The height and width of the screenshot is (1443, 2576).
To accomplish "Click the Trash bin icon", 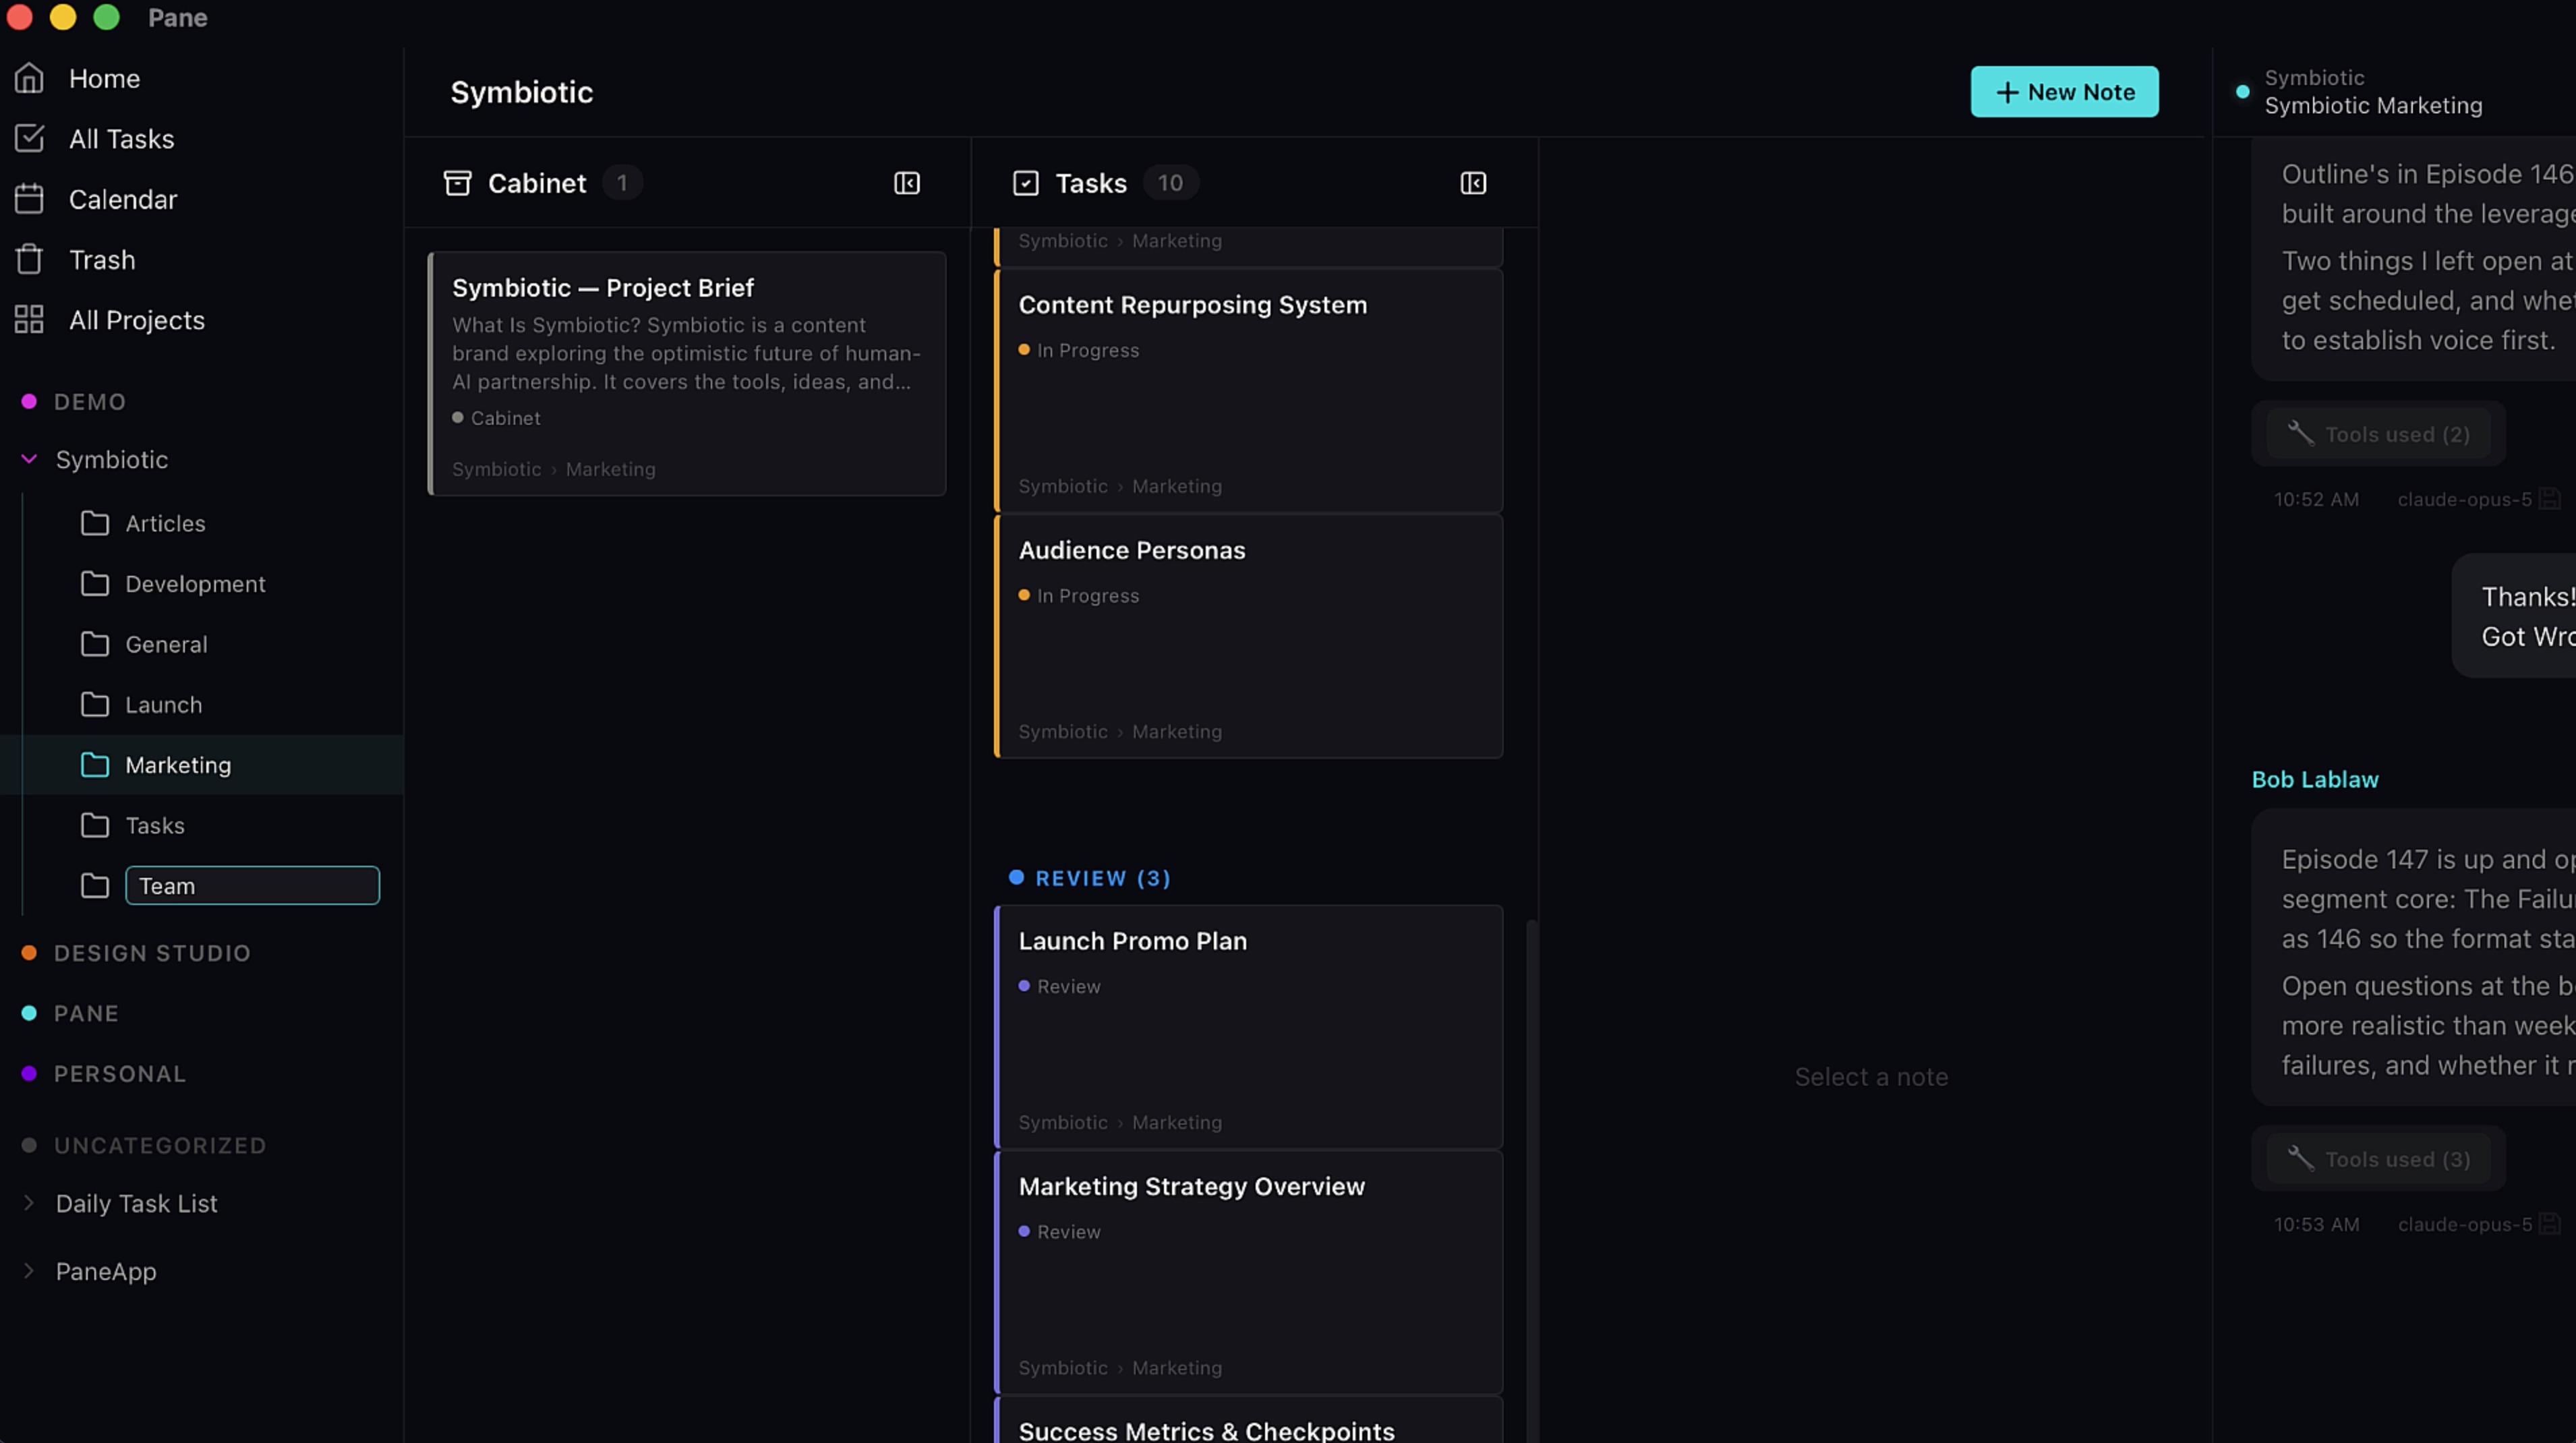I will click(29, 259).
